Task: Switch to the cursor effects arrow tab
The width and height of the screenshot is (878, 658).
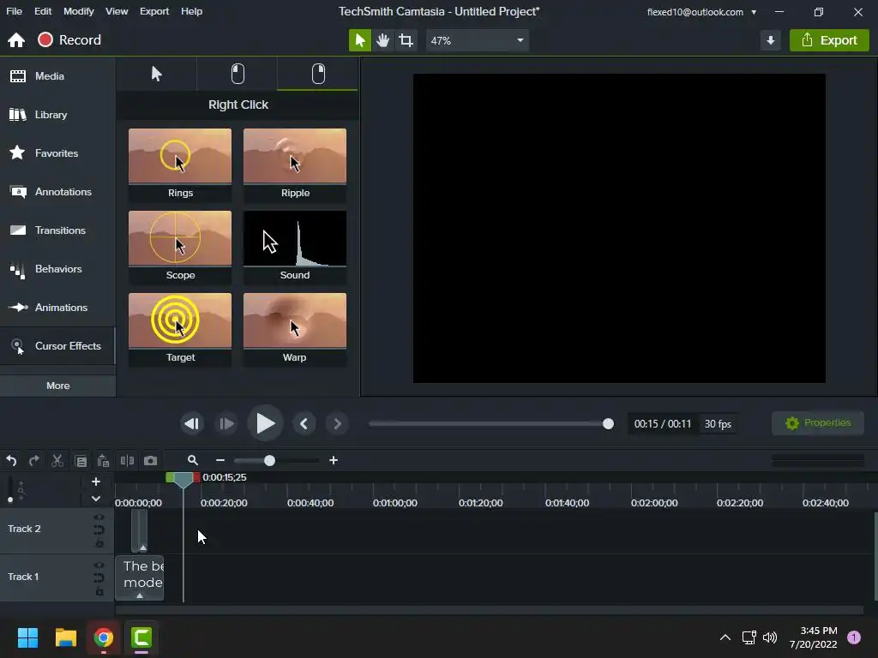Action: click(157, 74)
